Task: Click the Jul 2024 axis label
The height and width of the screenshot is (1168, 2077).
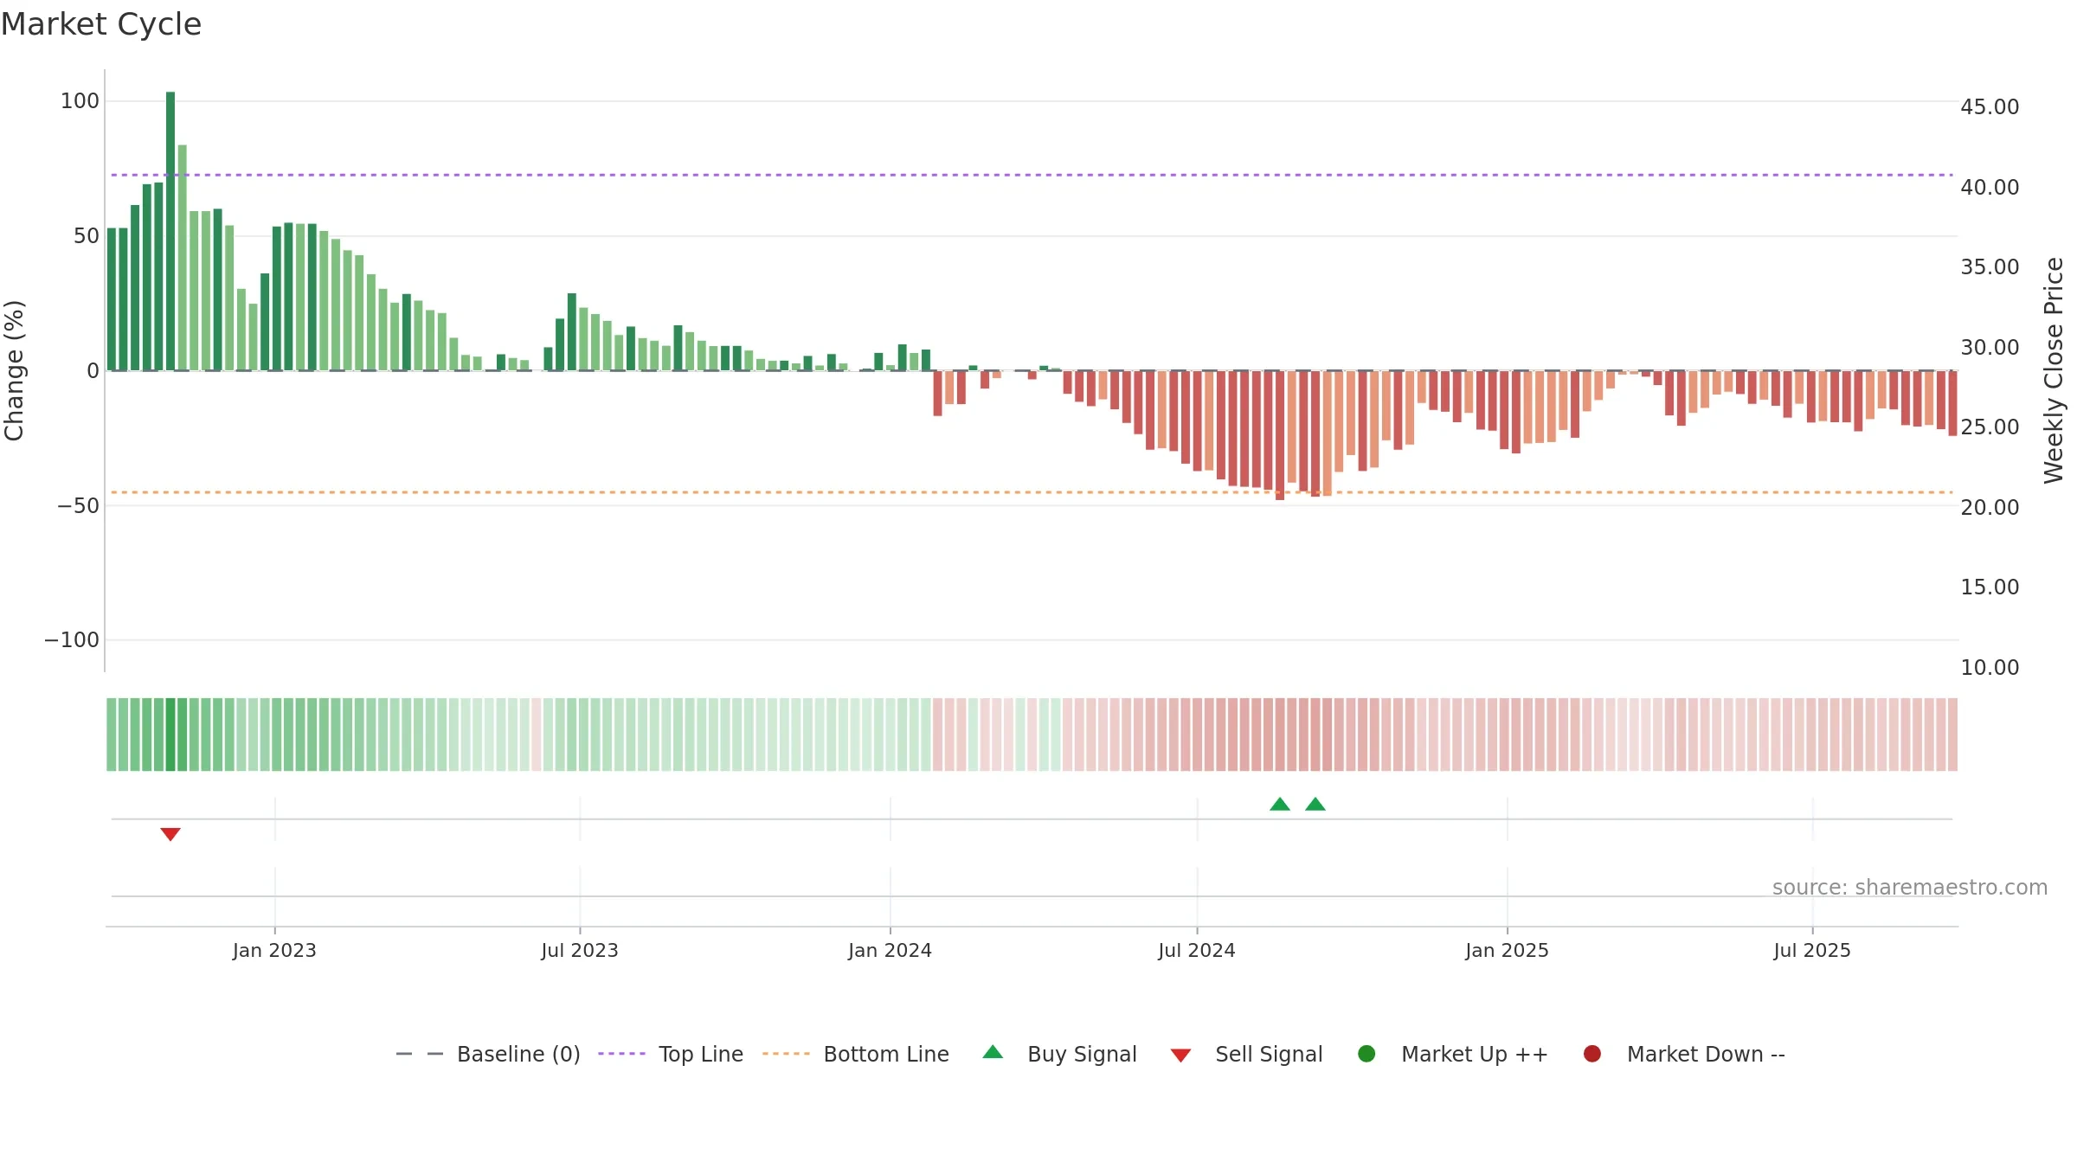Action: click(x=1197, y=951)
